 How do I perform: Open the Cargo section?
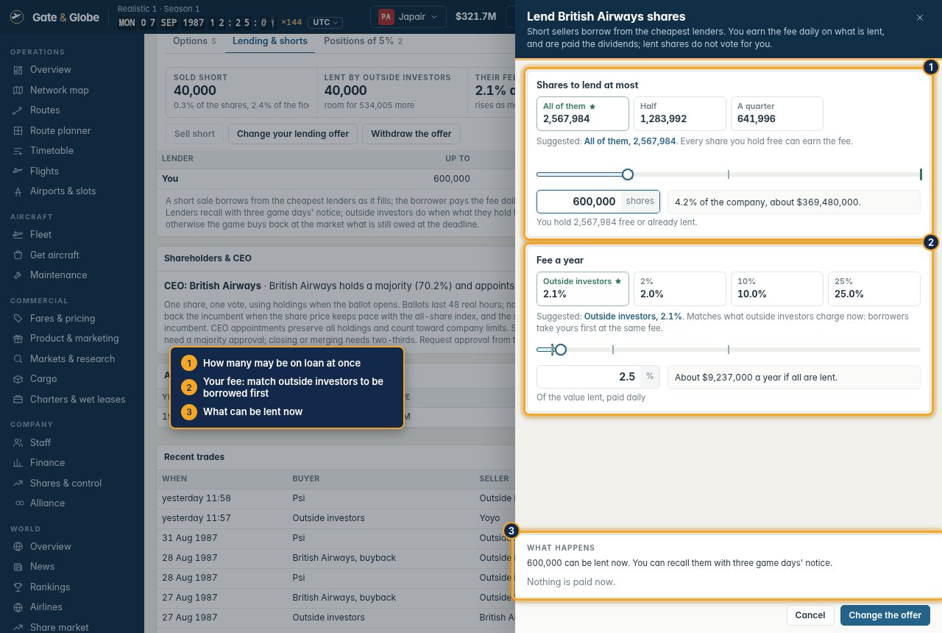pos(43,379)
